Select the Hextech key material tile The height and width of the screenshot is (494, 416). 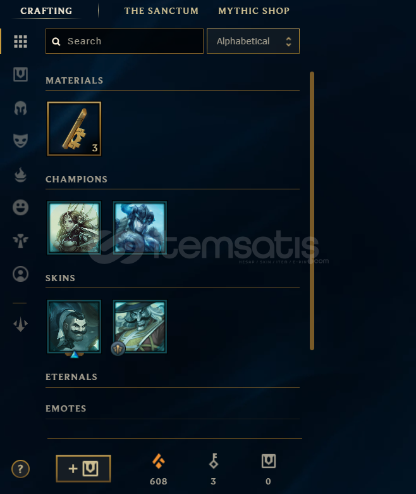74,129
